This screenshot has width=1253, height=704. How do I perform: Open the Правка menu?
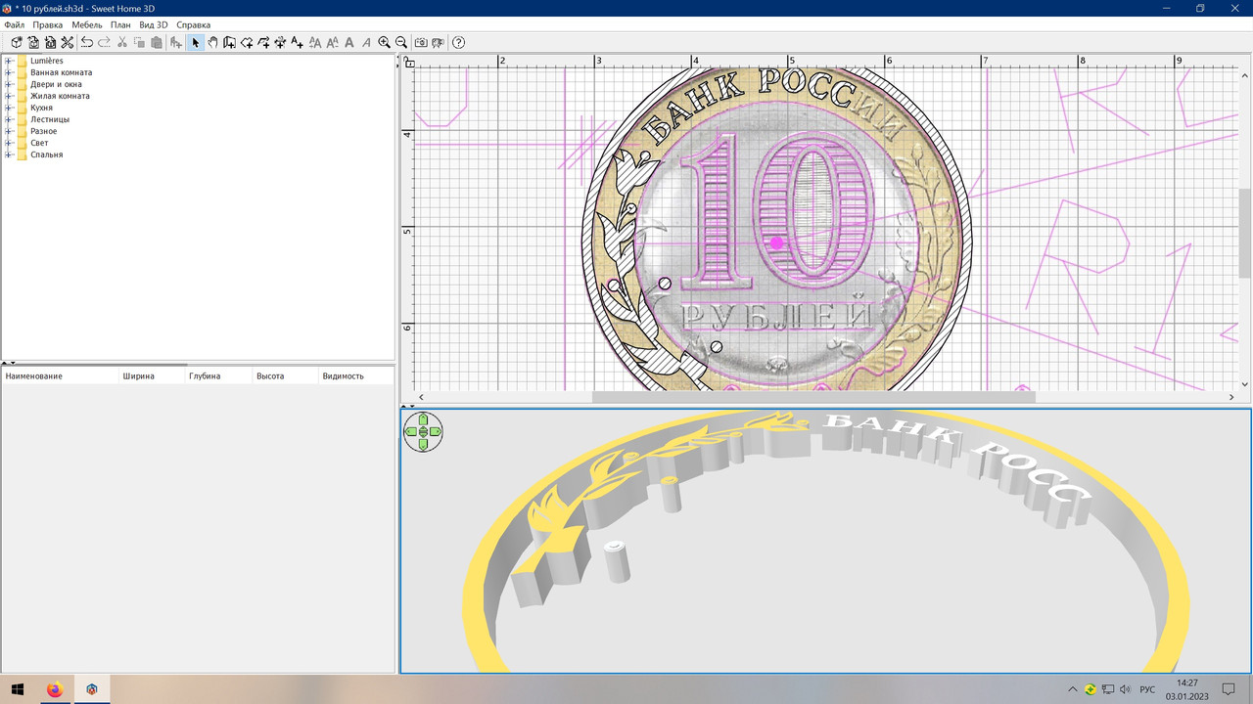point(48,24)
